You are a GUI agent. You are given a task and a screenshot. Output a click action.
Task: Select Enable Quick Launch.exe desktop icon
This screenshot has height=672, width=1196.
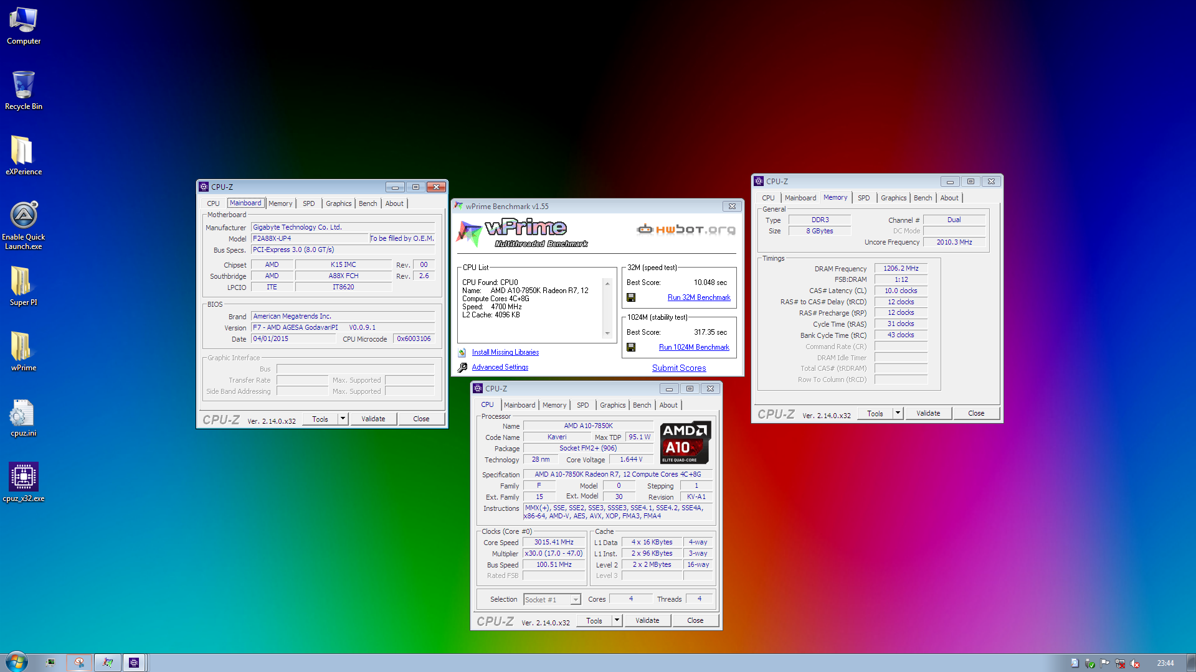(23, 225)
